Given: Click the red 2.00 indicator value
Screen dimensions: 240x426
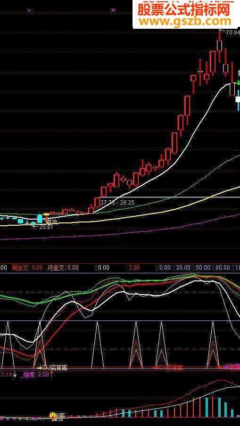Looking at the screenshot, I should (134, 268).
